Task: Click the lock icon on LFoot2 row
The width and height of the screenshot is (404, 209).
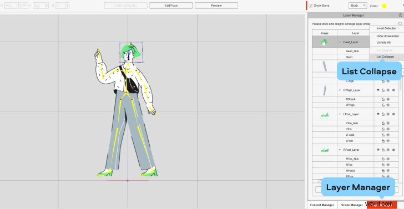Action: pyautogui.click(x=383, y=135)
